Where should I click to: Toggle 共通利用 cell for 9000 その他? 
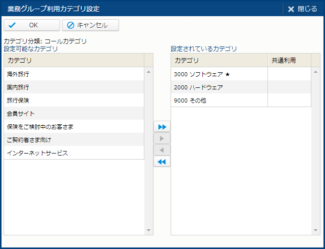[x=289, y=100]
